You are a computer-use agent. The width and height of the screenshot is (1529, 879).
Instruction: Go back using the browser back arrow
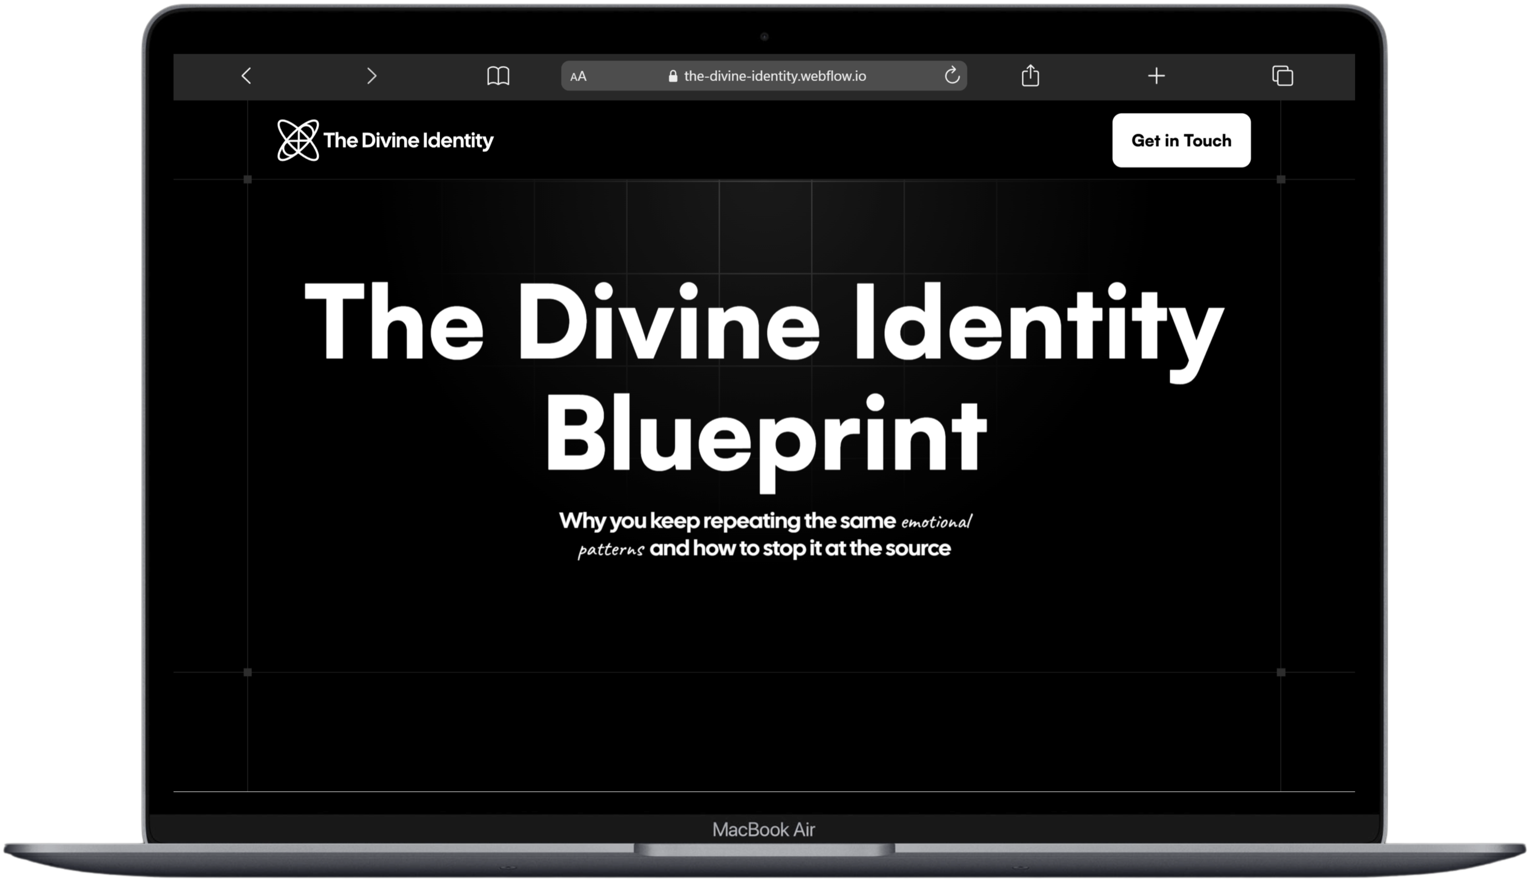coord(246,75)
